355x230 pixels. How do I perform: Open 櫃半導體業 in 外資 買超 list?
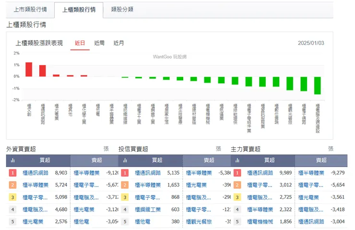pos(35,185)
